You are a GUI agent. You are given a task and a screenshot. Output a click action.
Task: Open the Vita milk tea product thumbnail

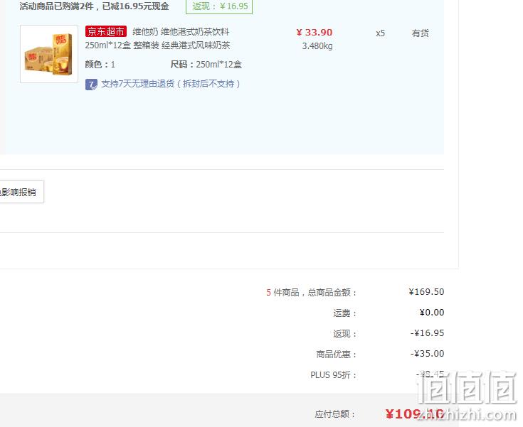tap(49, 54)
